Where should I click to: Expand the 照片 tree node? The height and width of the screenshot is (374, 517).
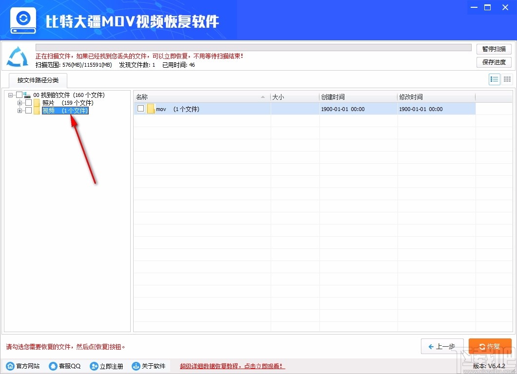20,102
